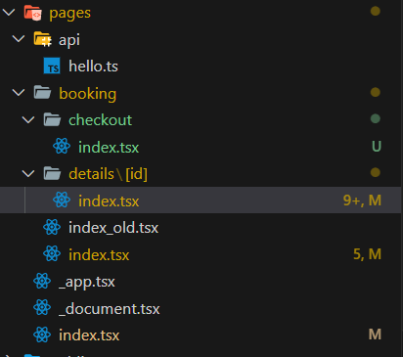Screen dimensions: 403x357
Task: Click React icon of checkout index.tsx
Action: (x=62, y=146)
